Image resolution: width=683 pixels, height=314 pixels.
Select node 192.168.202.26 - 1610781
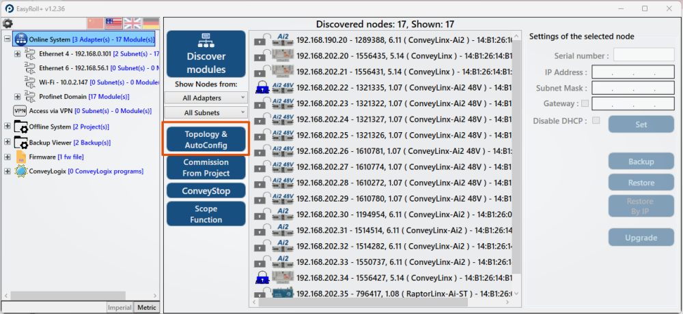382,151
